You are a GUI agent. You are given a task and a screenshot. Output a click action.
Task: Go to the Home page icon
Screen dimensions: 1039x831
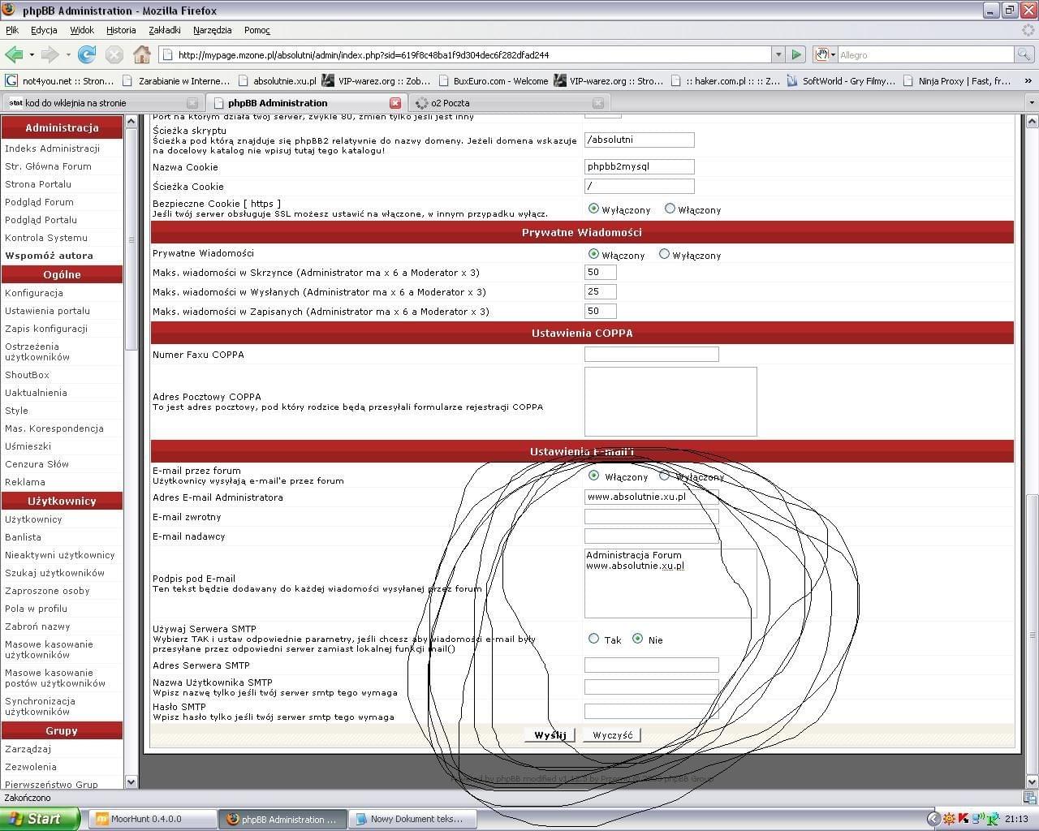[142, 54]
